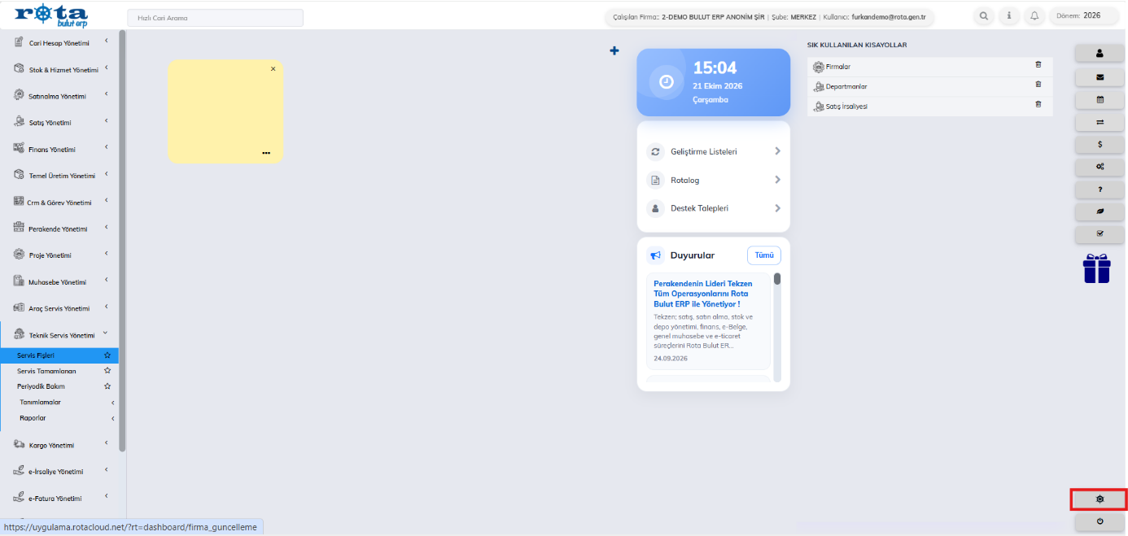Open Periyodik Bakım menu item
Viewport: 1128px width, 536px height.
pos(41,386)
